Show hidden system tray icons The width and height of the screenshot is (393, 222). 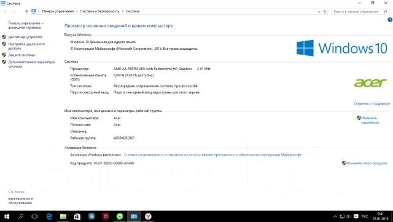tap(335, 216)
